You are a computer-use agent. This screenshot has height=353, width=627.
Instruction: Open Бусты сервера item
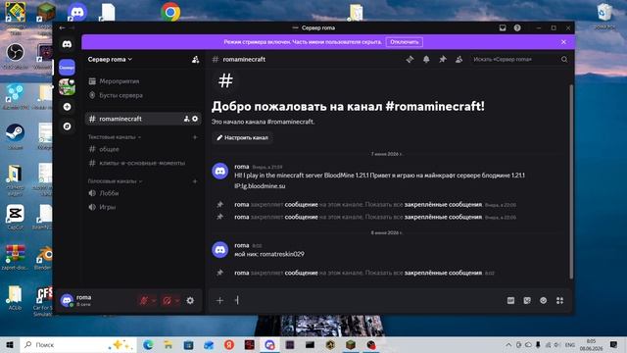(x=143, y=95)
